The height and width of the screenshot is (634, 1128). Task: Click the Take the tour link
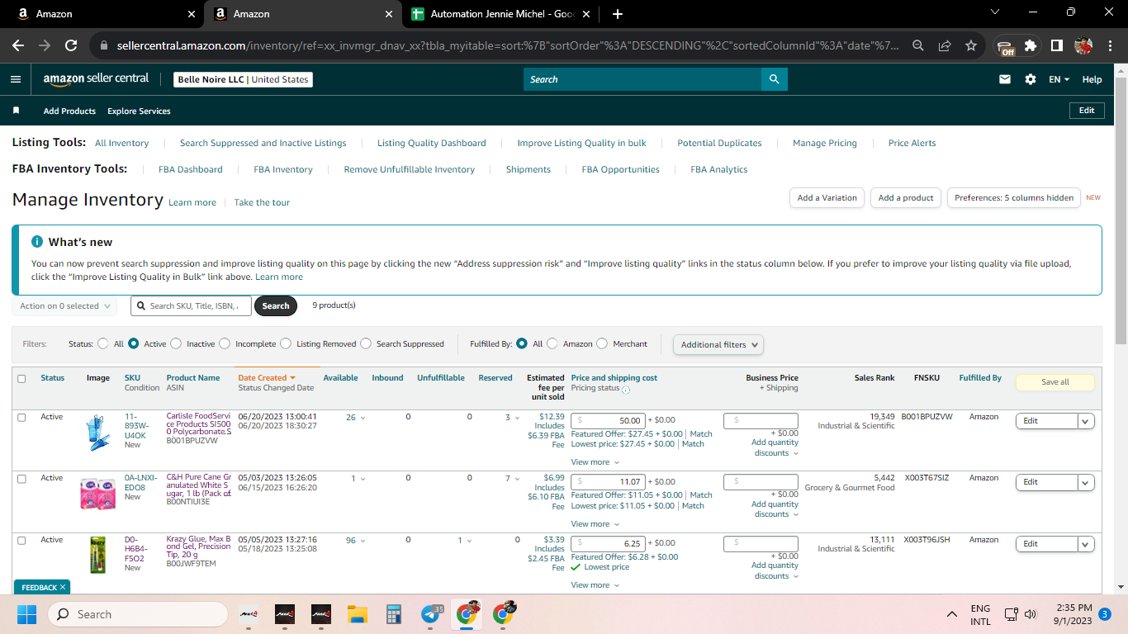click(x=262, y=202)
